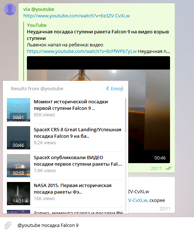This screenshot has width=194, height=232.
Task: Go back to Emoji panel
Action: tap(115, 88)
